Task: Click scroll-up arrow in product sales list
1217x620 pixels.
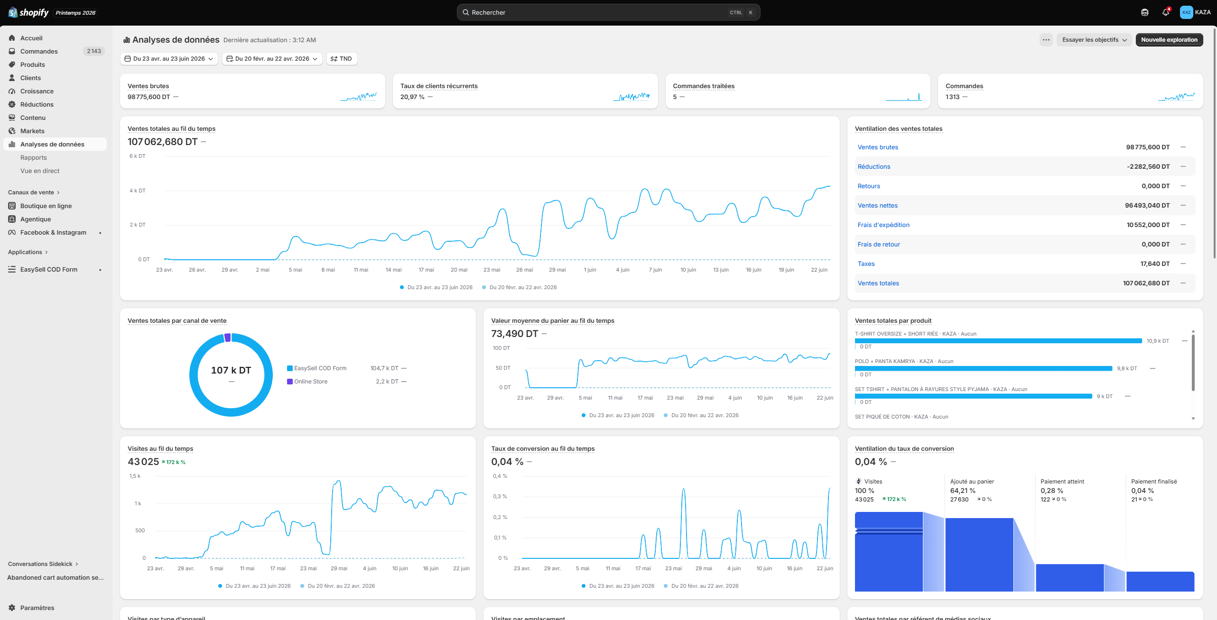Action: click(1193, 331)
